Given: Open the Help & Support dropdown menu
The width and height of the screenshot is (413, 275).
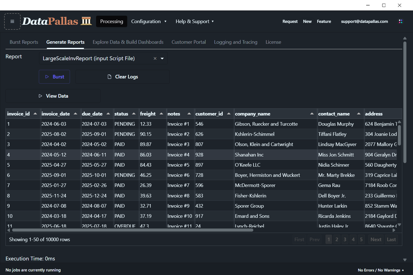Looking at the screenshot, I should (195, 21).
